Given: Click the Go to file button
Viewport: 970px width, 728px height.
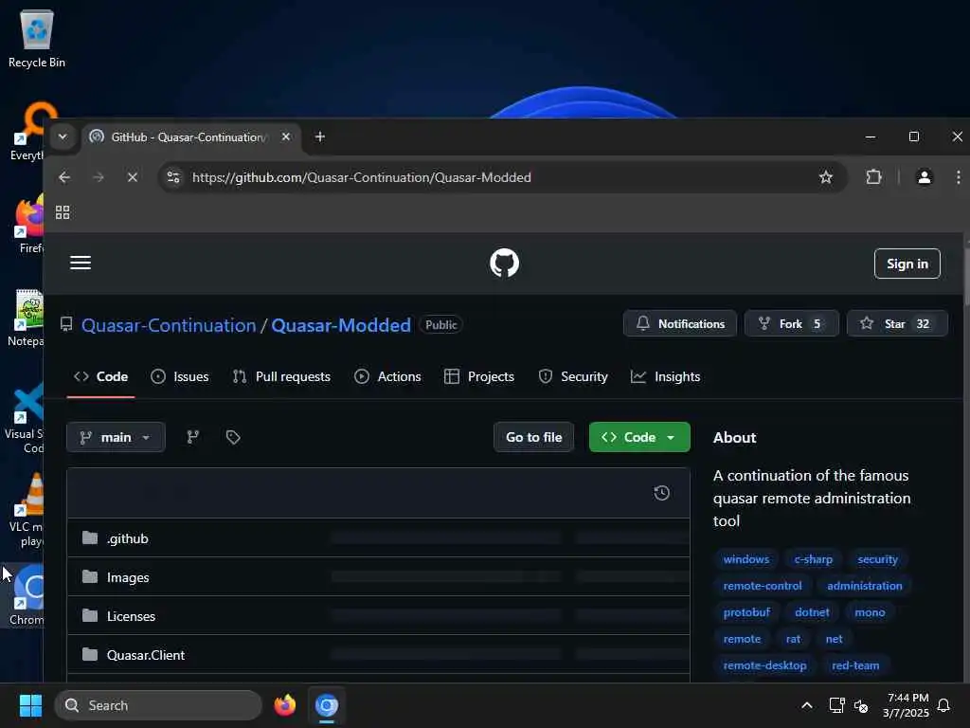Looking at the screenshot, I should 534,437.
